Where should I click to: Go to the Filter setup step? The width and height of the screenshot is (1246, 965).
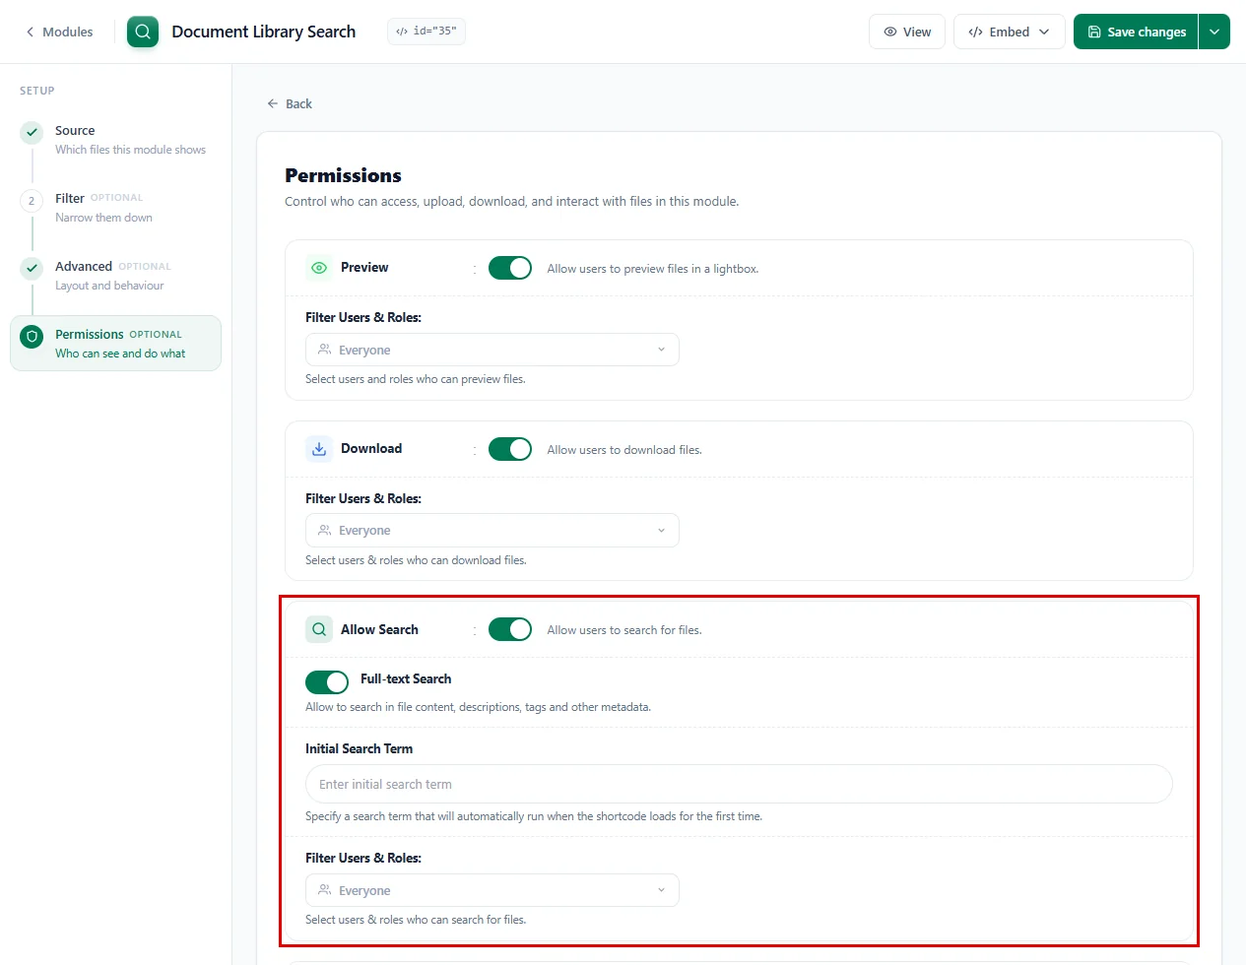tap(116, 208)
